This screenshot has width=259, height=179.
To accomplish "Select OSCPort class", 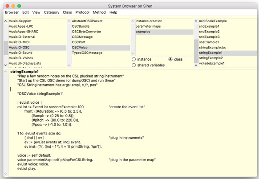I will (x=101, y=42).
